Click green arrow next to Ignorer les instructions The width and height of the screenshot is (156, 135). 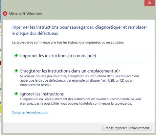coord(16,94)
